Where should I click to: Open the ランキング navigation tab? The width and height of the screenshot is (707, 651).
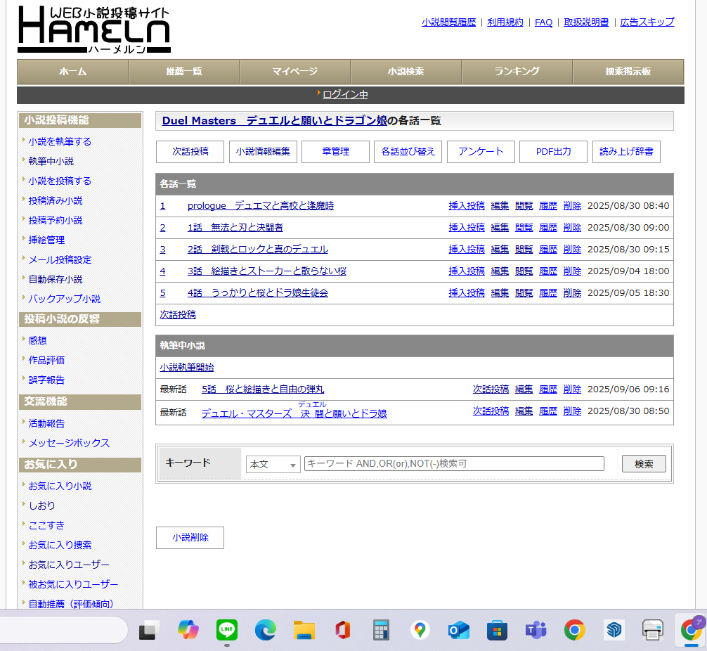pos(517,72)
